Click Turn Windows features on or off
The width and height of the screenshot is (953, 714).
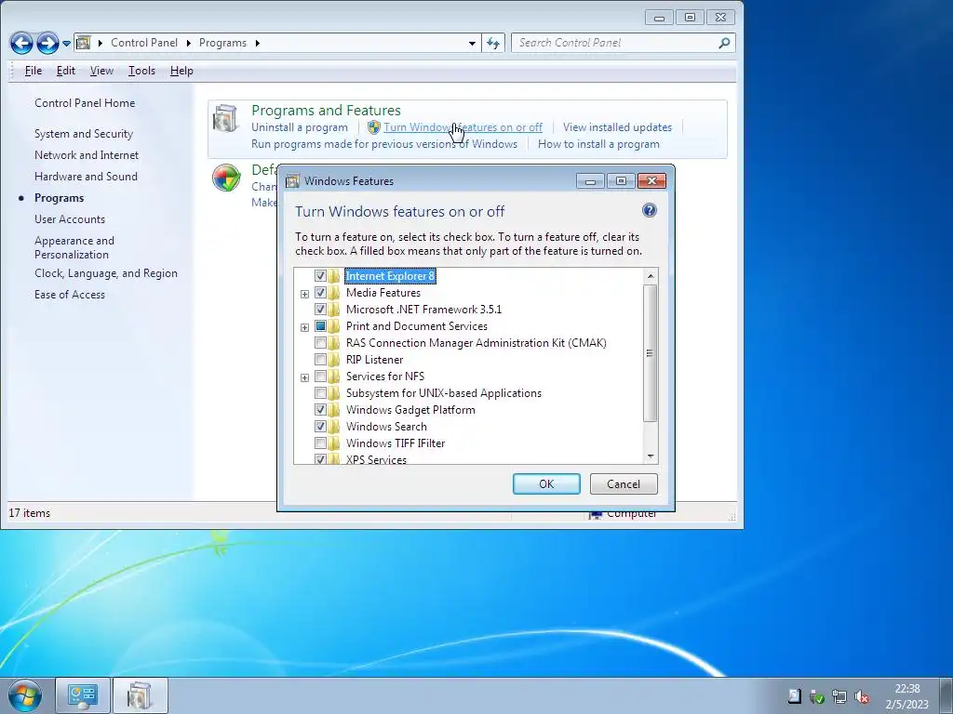point(463,127)
